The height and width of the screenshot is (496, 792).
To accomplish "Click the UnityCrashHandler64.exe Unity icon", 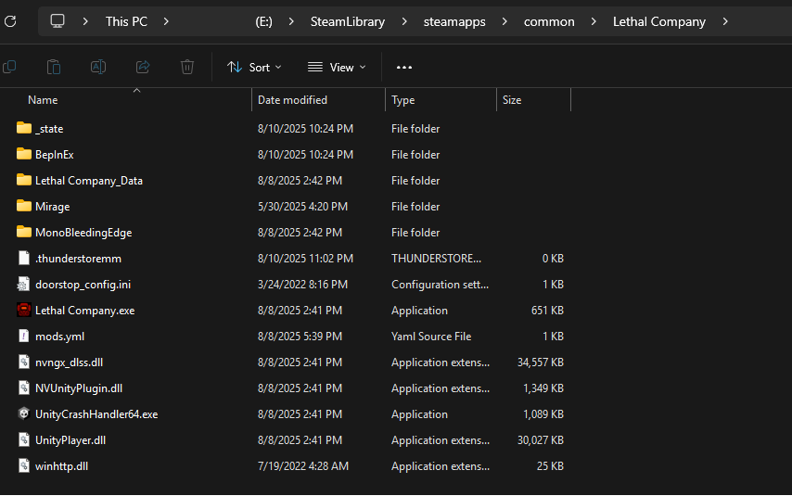I will pyautogui.click(x=24, y=413).
